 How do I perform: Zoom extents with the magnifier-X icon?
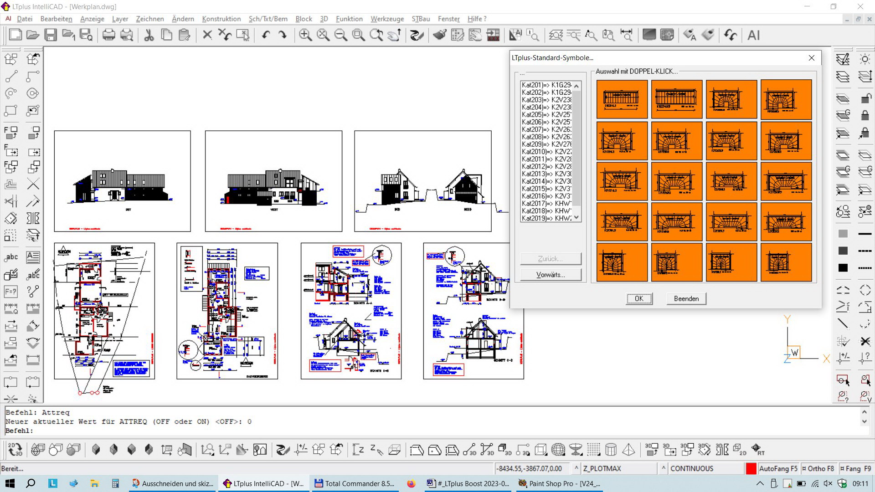pyautogui.click(x=323, y=35)
